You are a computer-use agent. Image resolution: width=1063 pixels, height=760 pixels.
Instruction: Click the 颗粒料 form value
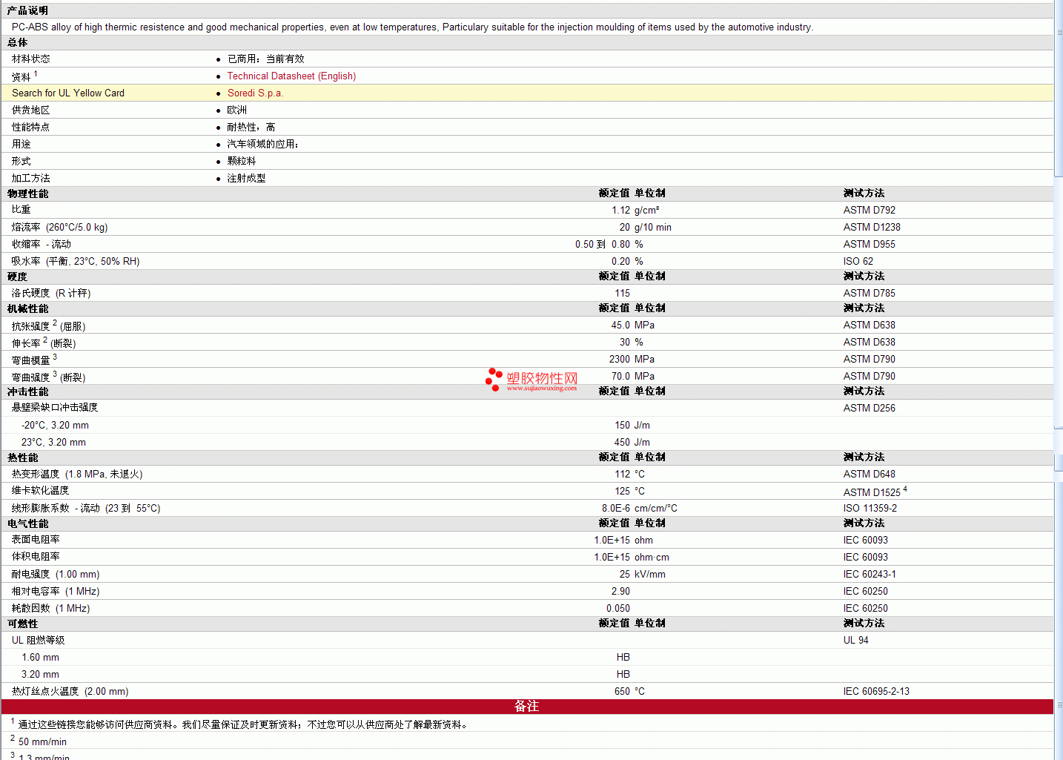pyautogui.click(x=242, y=161)
